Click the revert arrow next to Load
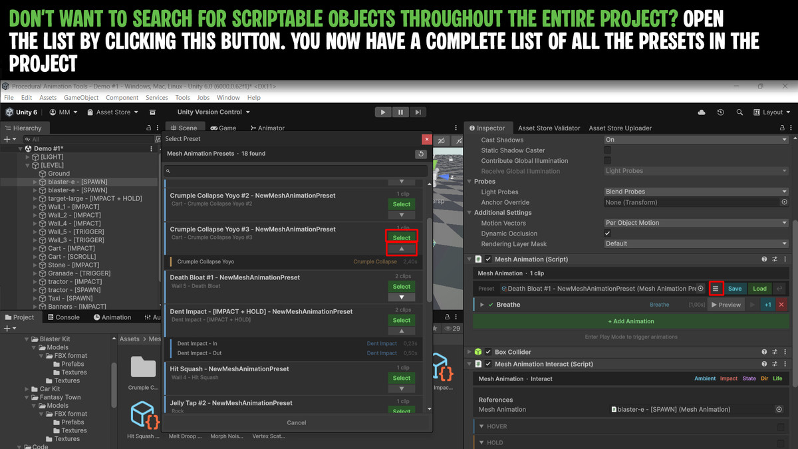Screen dimensions: 798x449 pos(779,289)
